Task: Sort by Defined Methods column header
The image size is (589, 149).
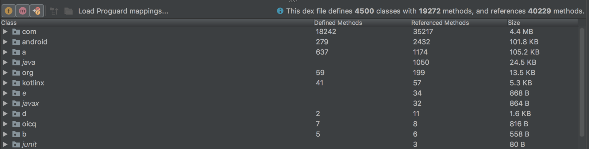Action: point(338,23)
